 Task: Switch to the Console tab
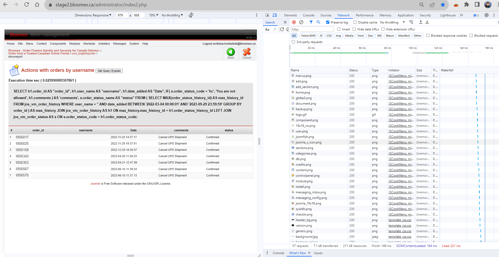[x=308, y=15]
